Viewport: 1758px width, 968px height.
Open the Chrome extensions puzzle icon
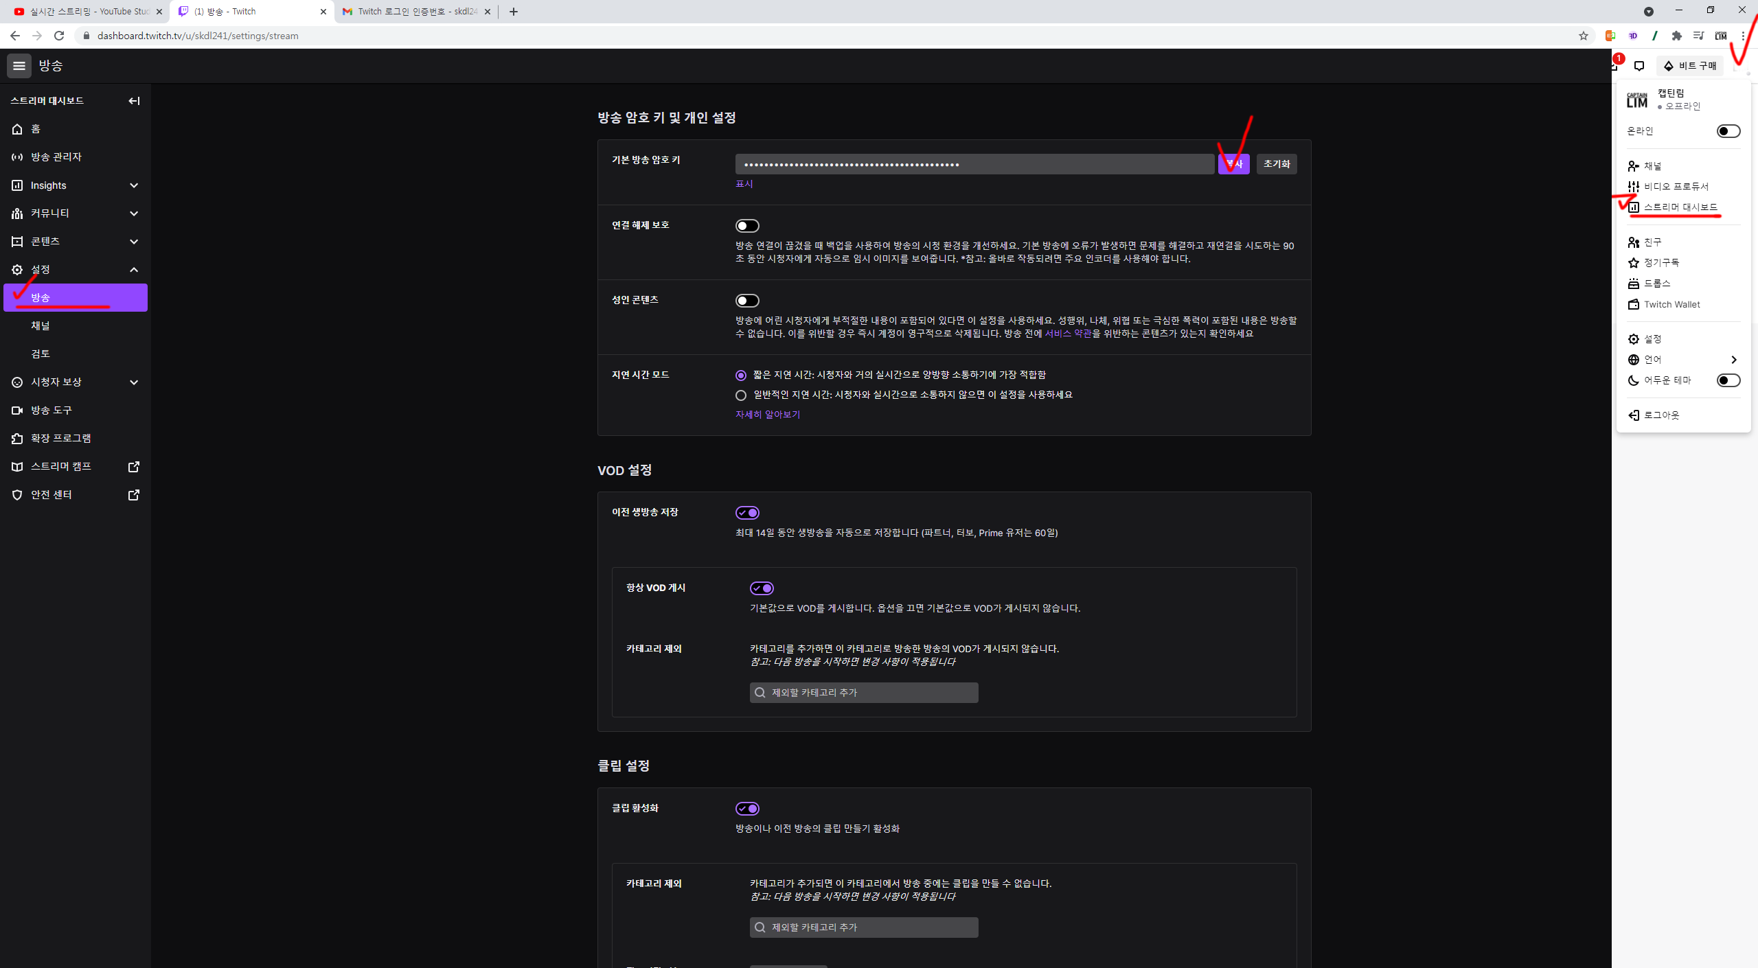(1676, 36)
